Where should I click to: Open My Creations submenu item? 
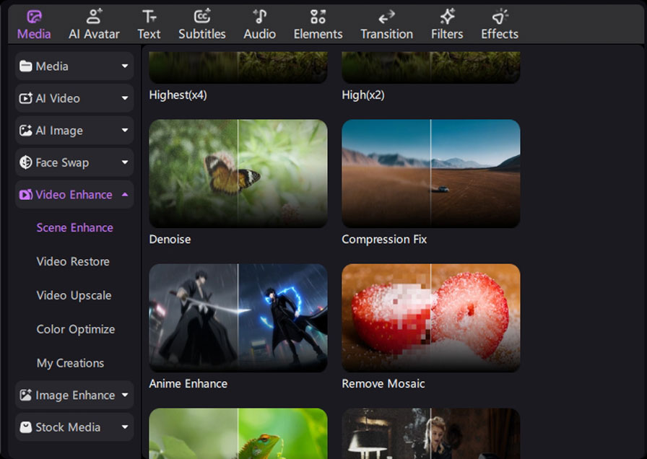pos(70,363)
